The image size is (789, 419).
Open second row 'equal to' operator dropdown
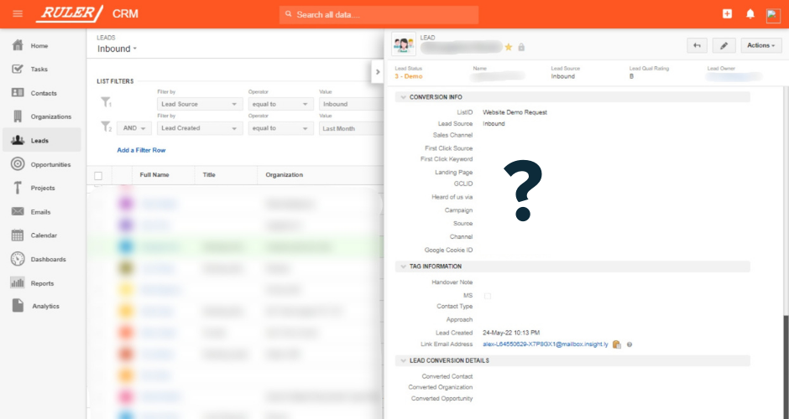[x=281, y=128]
